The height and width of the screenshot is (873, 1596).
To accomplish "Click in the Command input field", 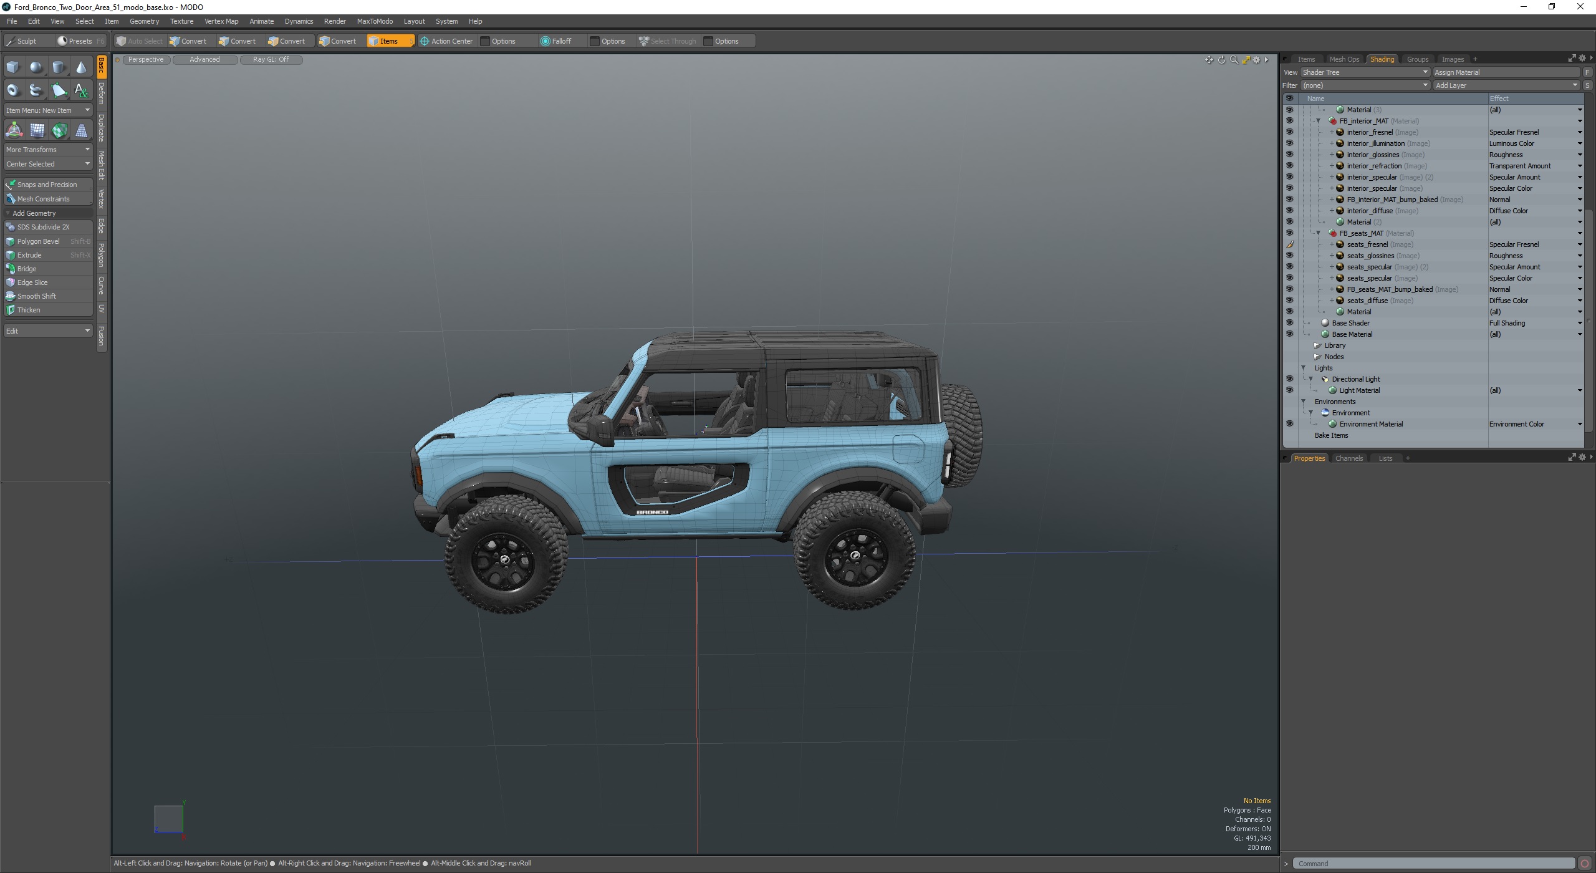I will pyautogui.click(x=1433, y=864).
